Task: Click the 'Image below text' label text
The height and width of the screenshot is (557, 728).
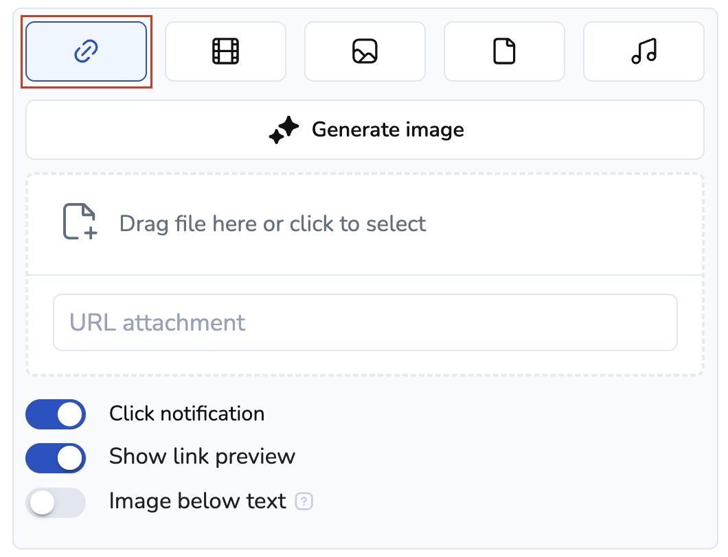Action: coord(197,501)
